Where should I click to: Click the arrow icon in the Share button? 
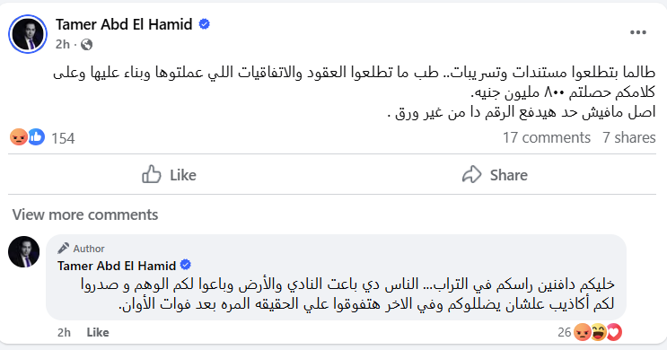[x=472, y=174]
